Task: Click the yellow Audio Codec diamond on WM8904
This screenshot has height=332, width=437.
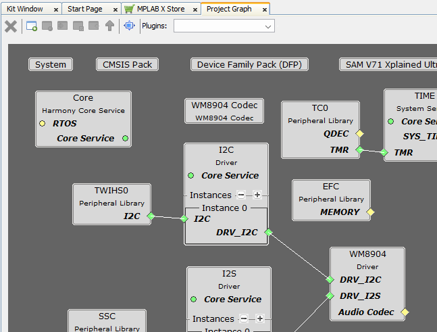Action: (405, 312)
